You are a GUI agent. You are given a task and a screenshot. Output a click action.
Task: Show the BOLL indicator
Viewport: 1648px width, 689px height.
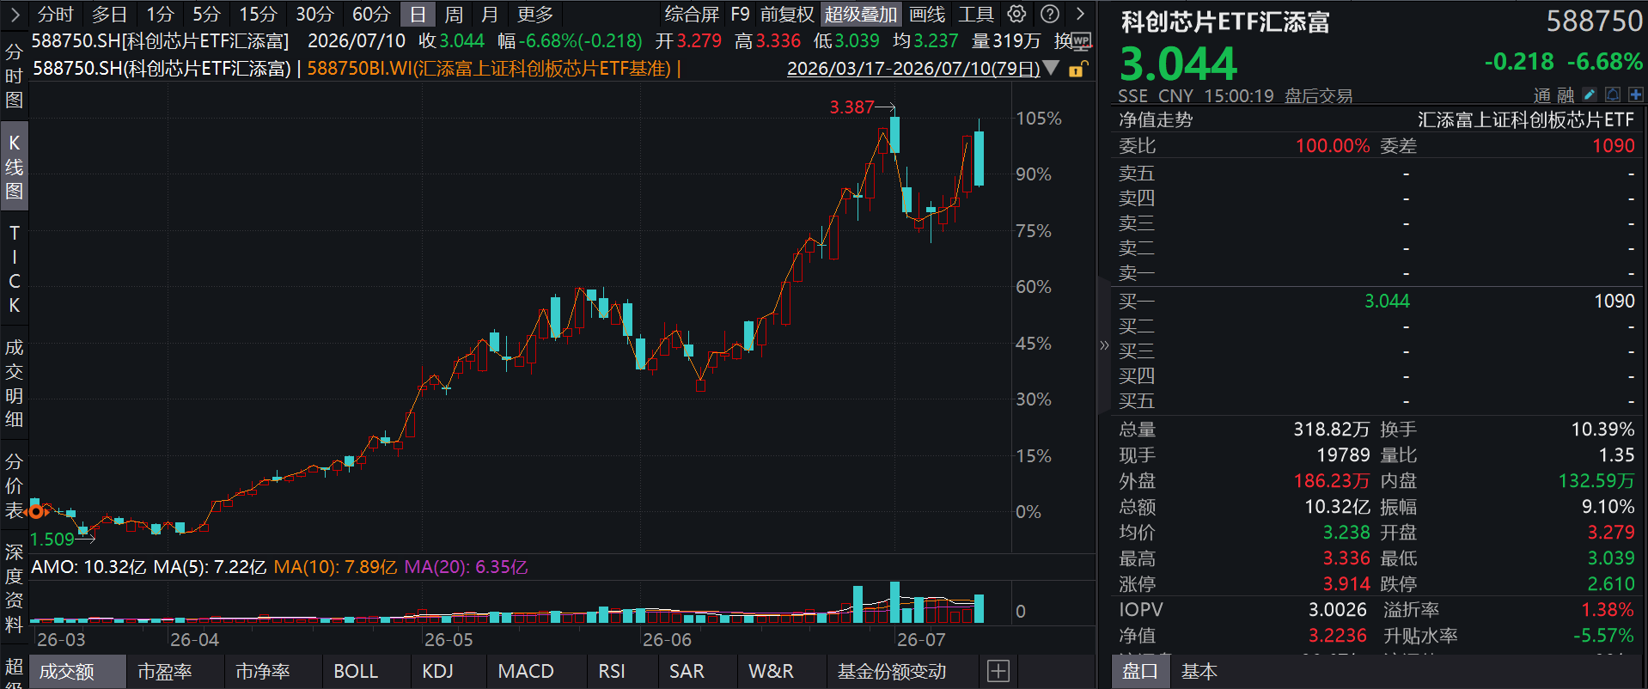[x=356, y=671]
